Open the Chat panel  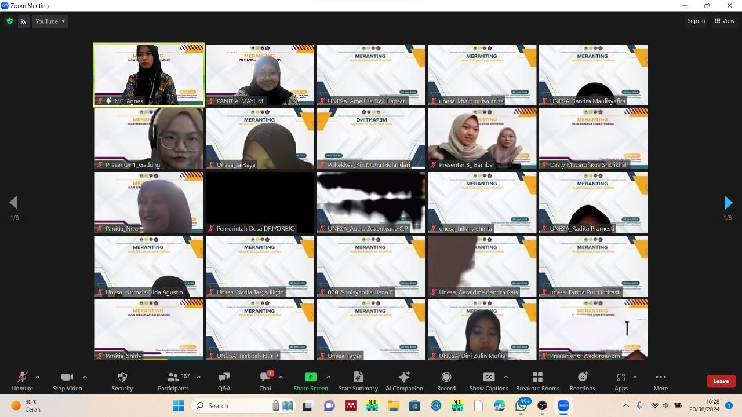coord(265,381)
